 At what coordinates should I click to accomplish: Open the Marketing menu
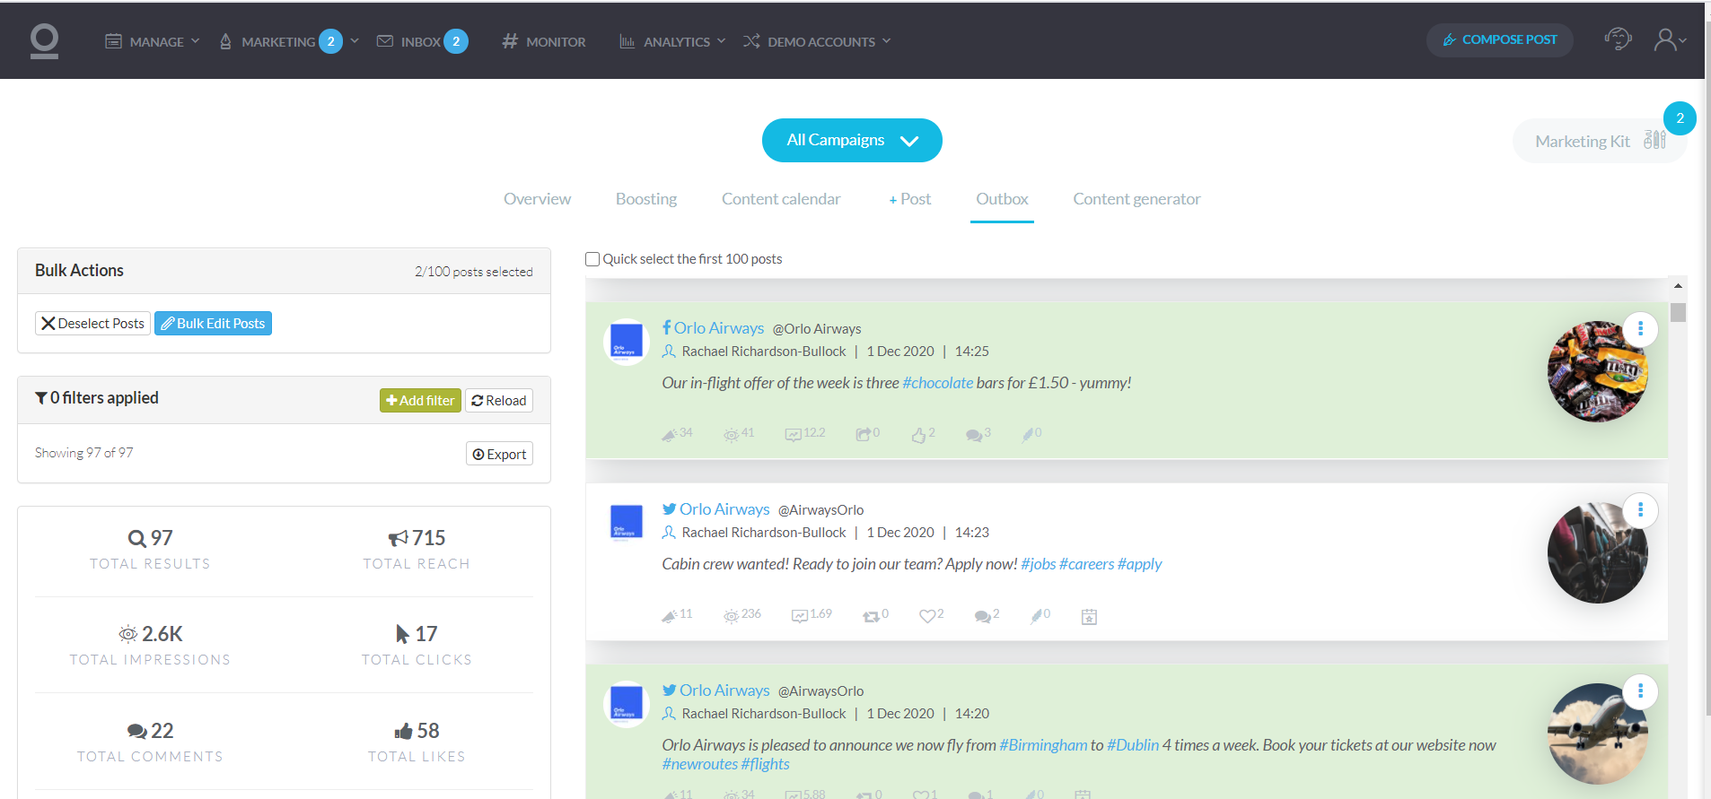tap(289, 41)
